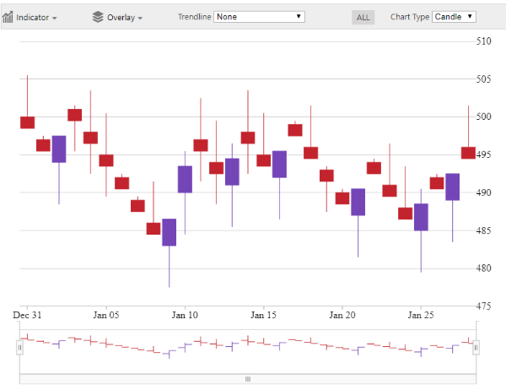Click the 500 price axis label
This screenshot has height=390, width=506.
coord(484,117)
